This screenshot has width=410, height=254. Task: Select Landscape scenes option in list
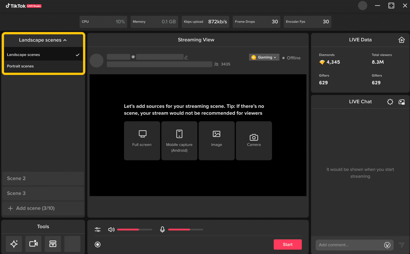43,55
